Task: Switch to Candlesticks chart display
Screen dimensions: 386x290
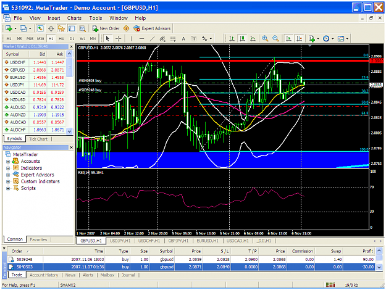Action: coord(242,39)
